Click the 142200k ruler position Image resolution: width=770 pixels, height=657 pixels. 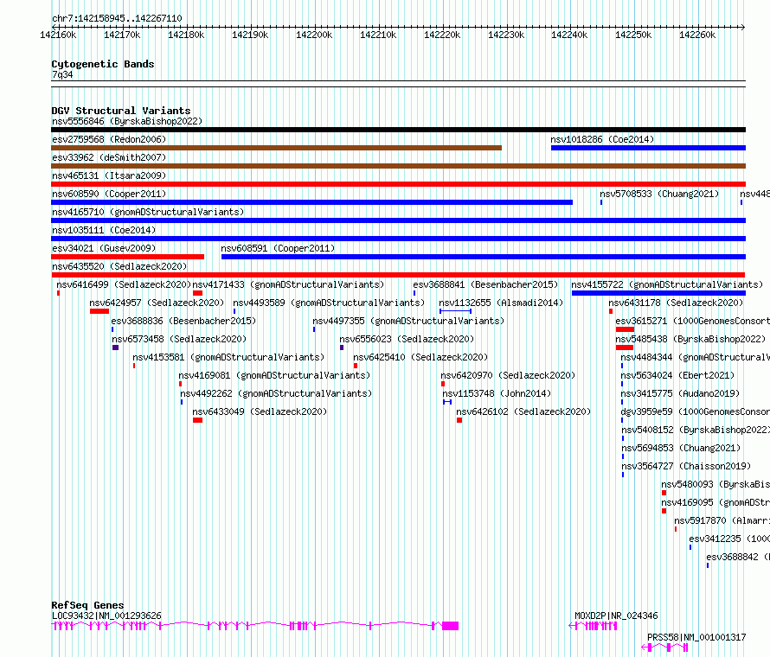(314, 35)
